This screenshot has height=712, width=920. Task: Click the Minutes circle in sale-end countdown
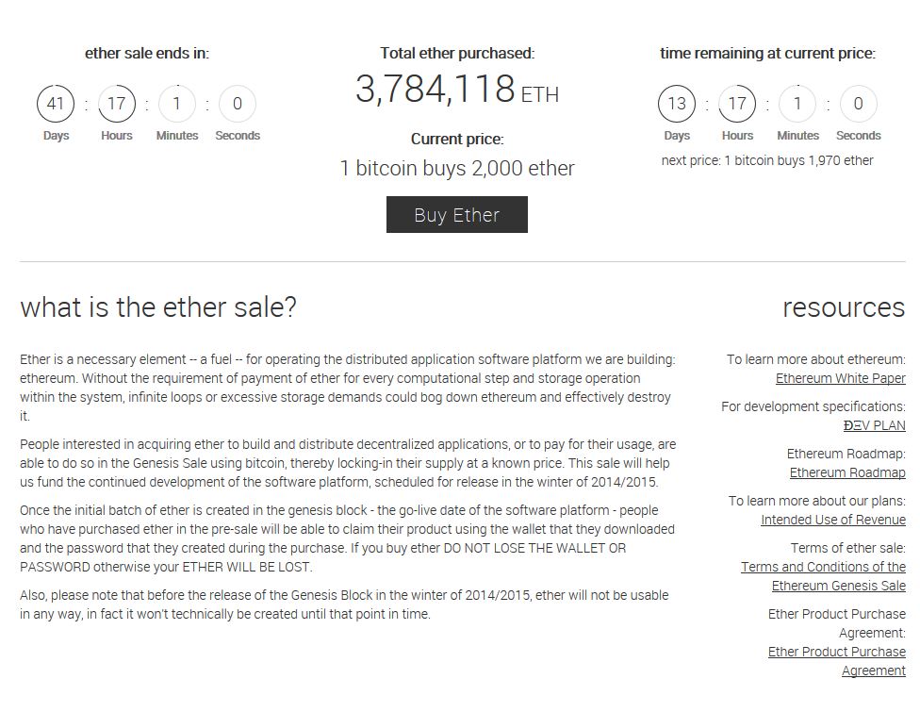pyautogui.click(x=176, y=104)
